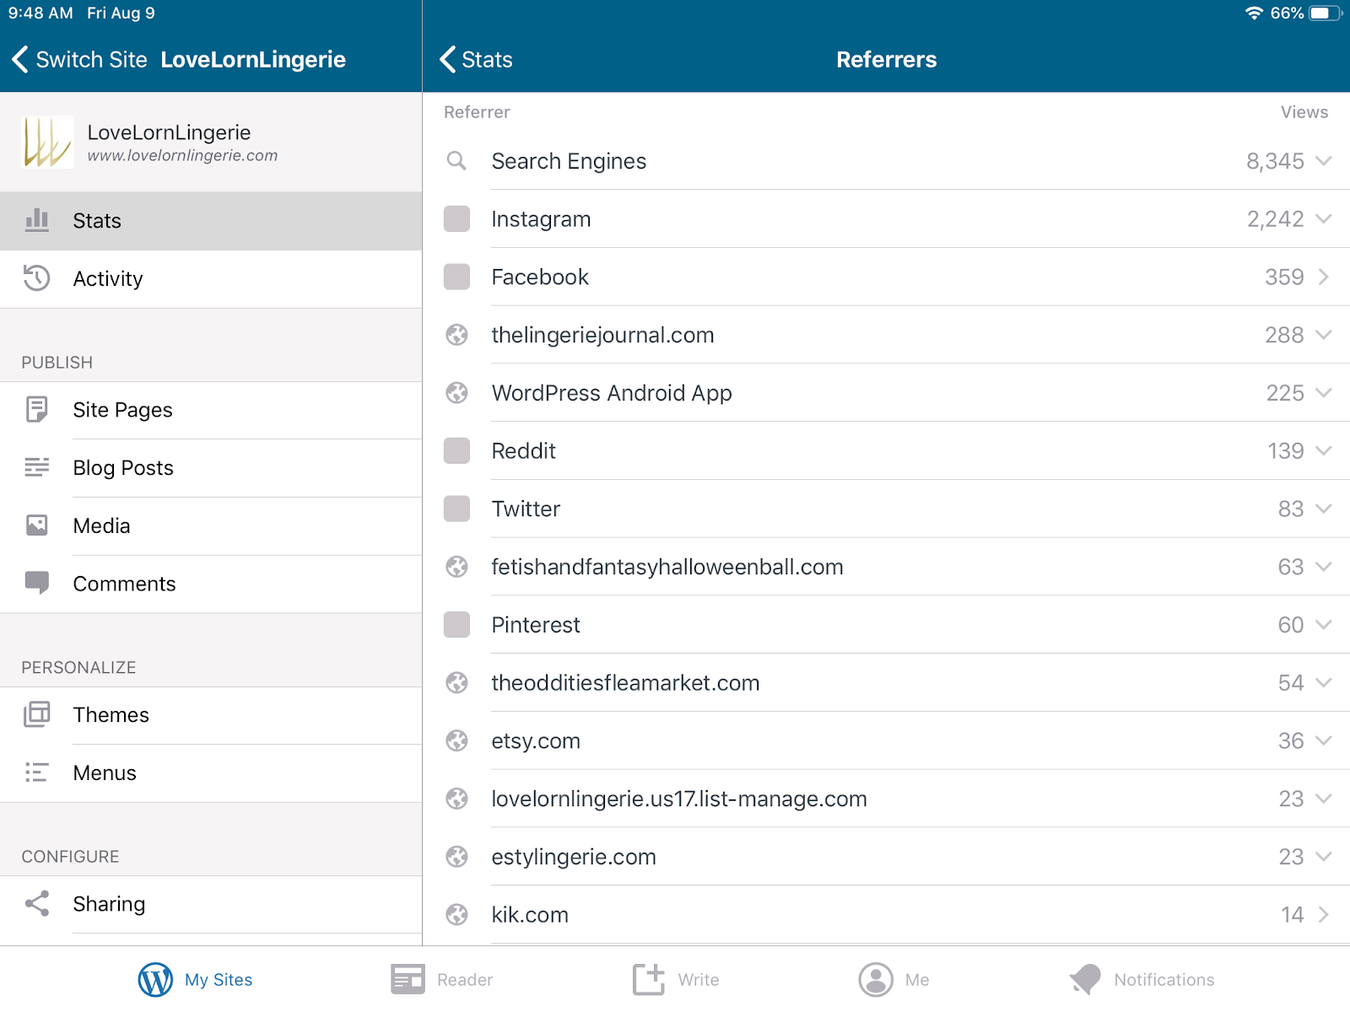
Task: Tap the Me tab label
Action: click(x=917, y=980)
